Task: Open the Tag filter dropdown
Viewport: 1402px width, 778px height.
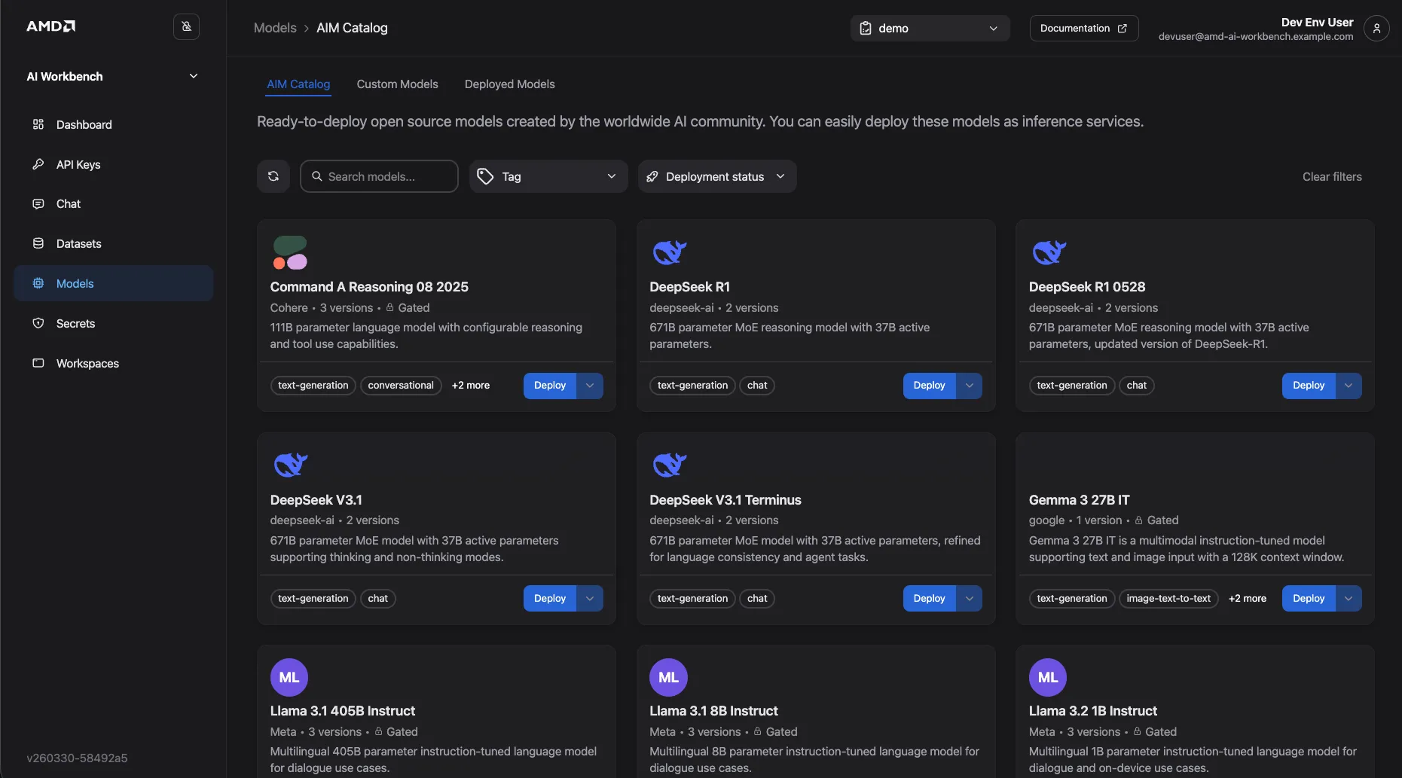Action: (x=548, y=176)
